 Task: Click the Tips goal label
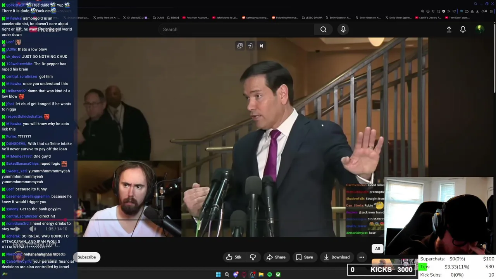425,267
